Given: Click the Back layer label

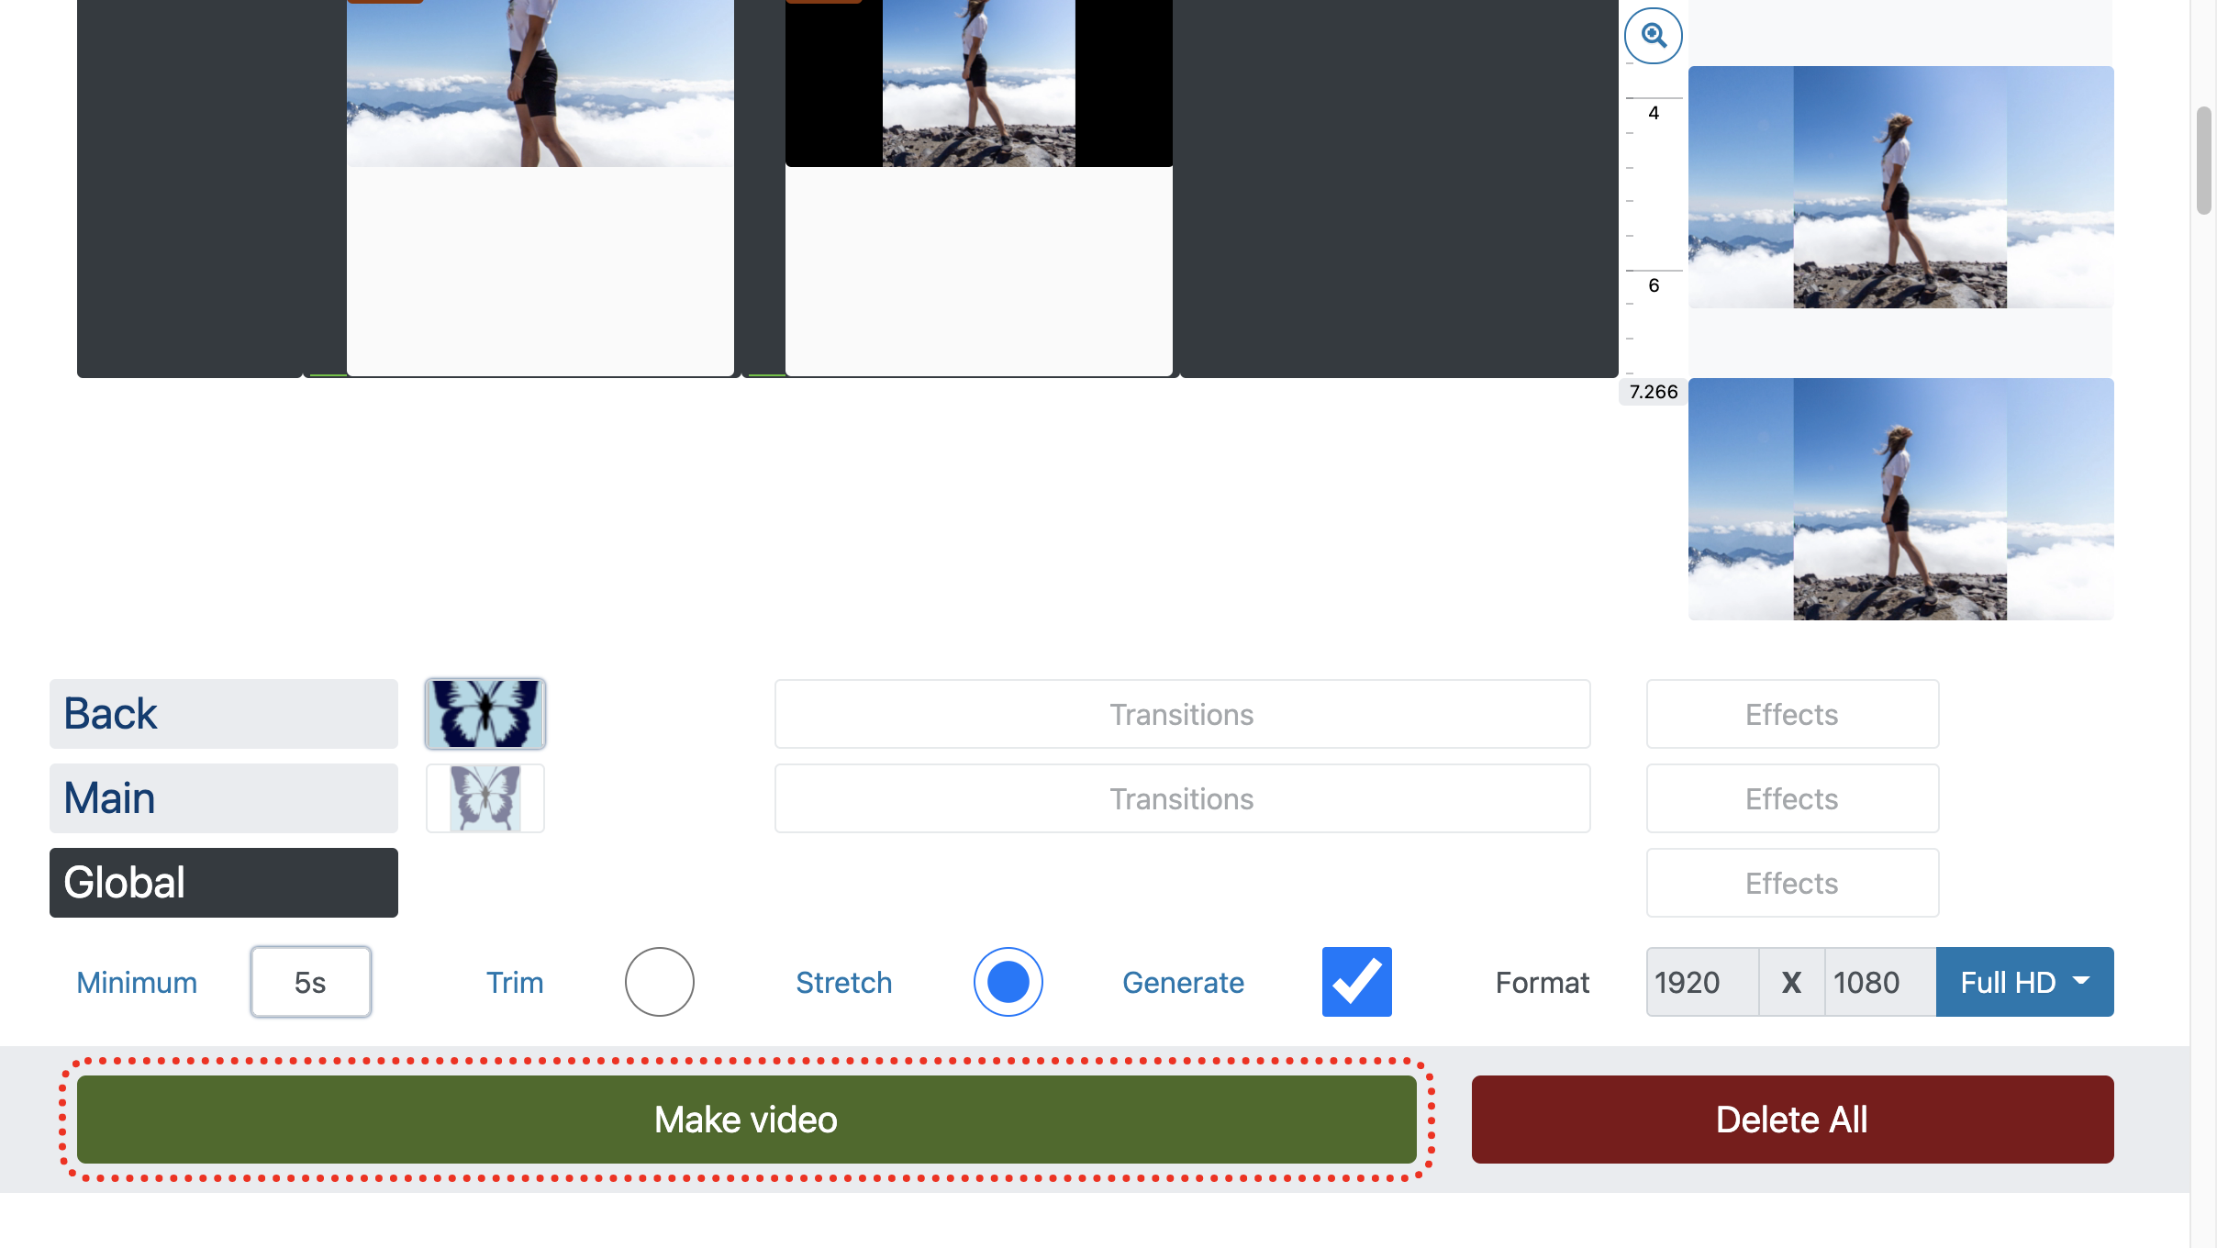Looking at the screenshot, I should pos(224,714).
